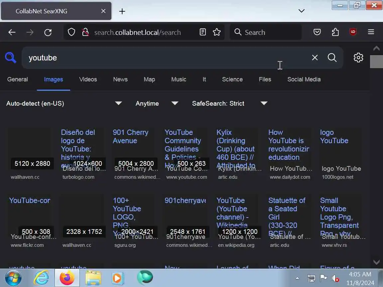Show hidden system tray icons

pyautogui.click(x=297, y=278)
